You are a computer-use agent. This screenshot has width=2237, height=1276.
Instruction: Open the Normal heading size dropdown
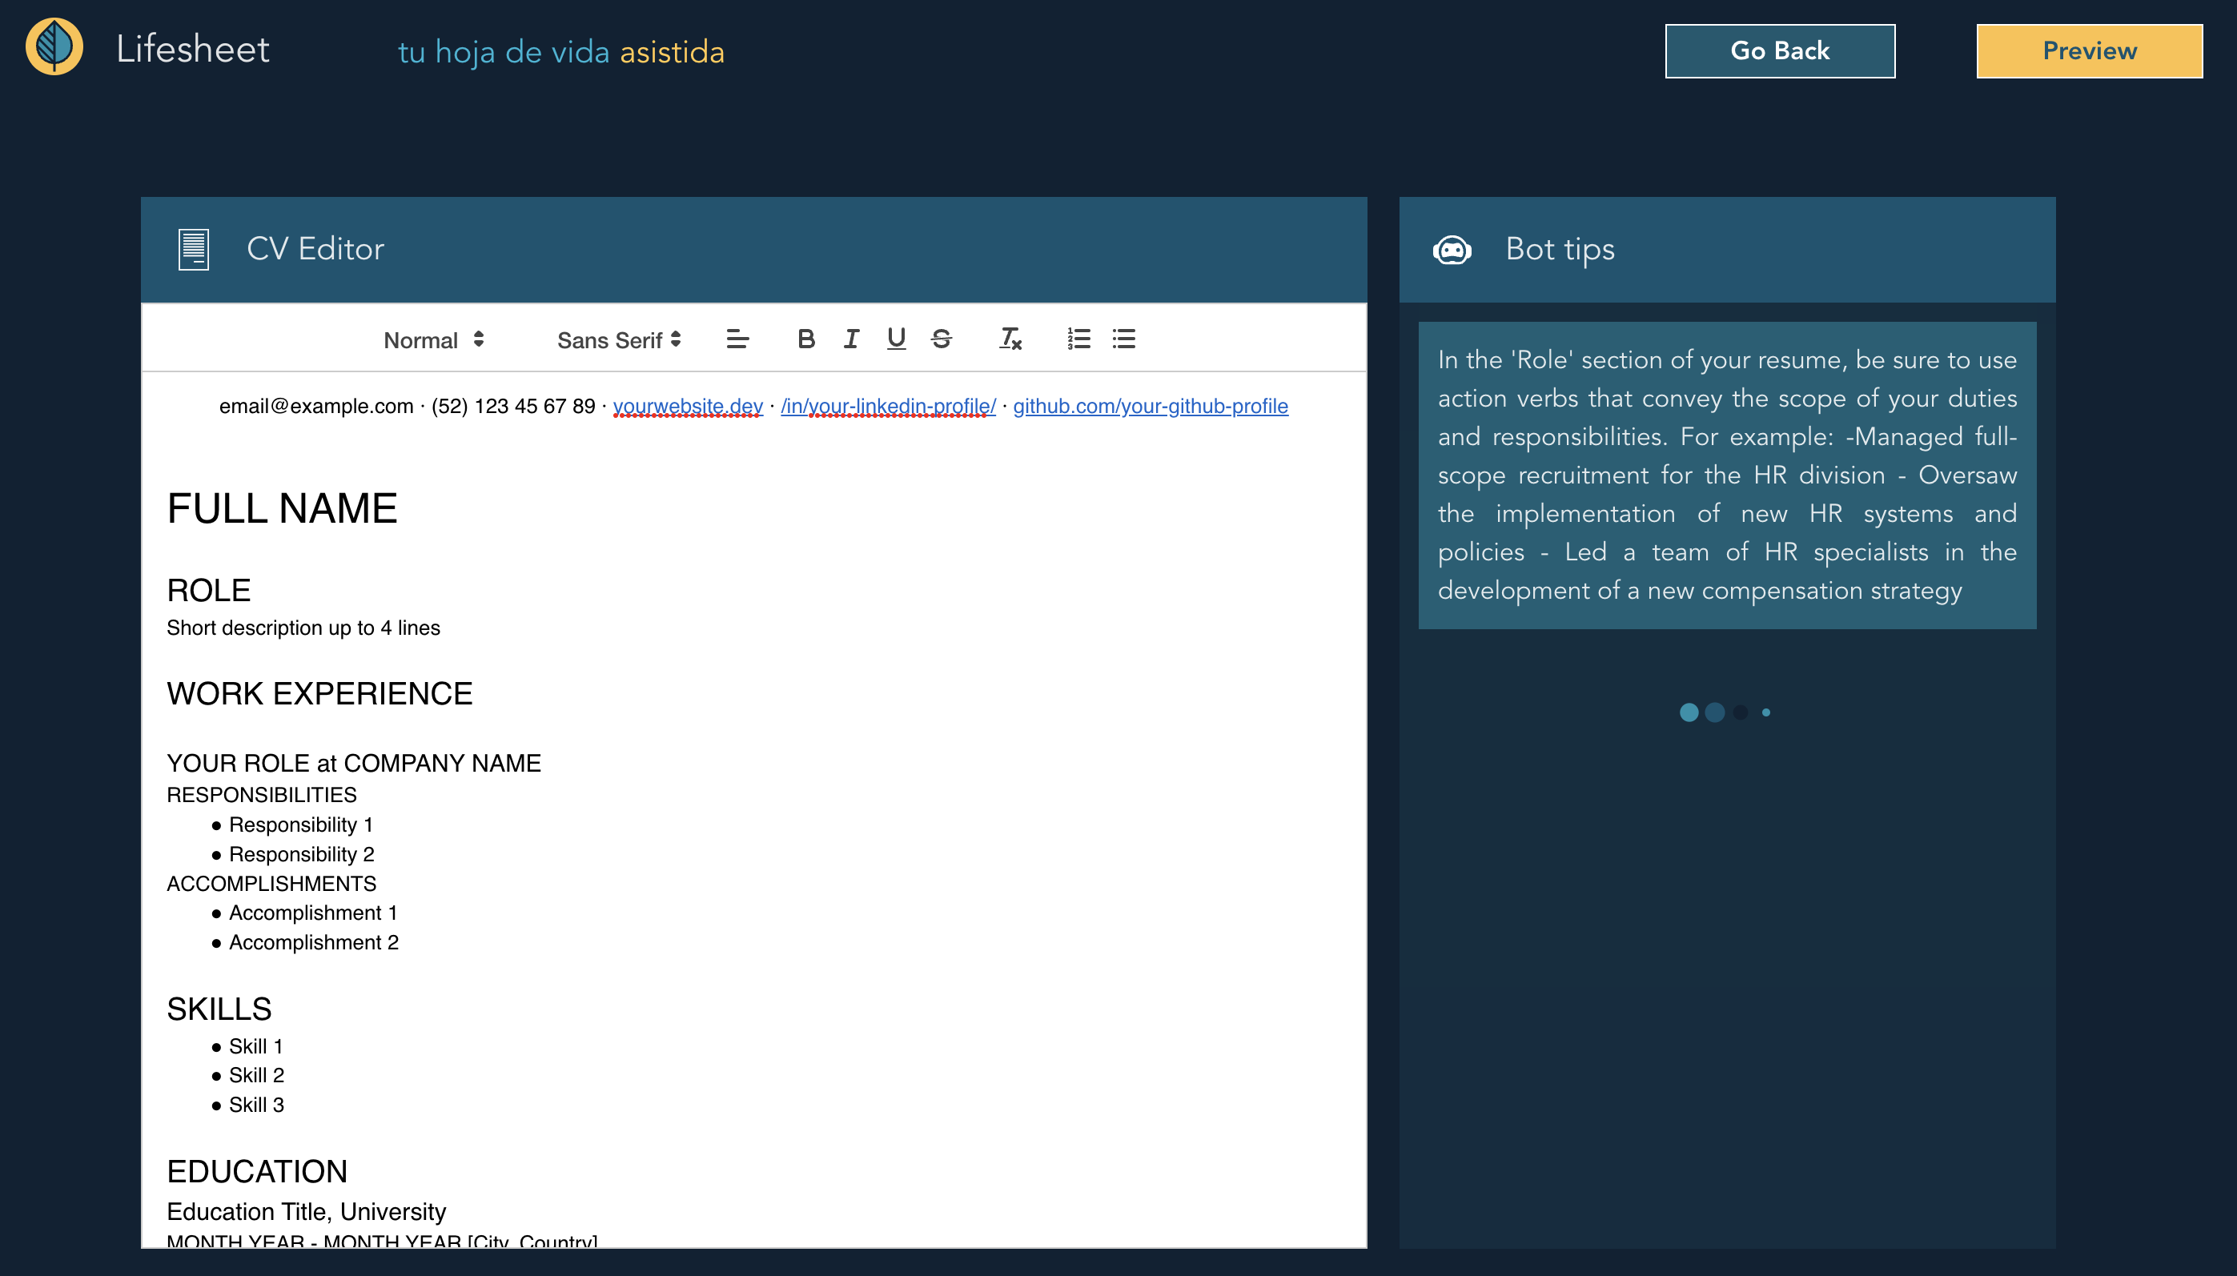point(434,340)
